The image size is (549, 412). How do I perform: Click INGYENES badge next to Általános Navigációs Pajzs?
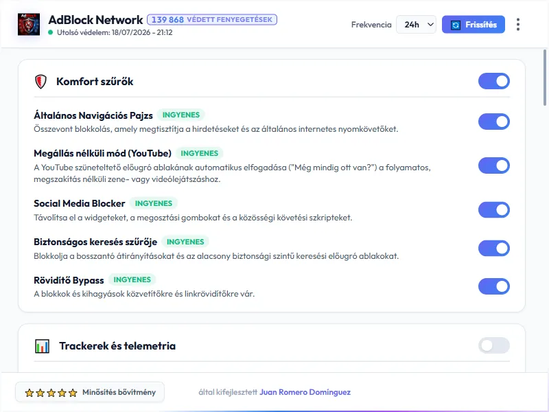pyautogui.click(x=181, y=115)
